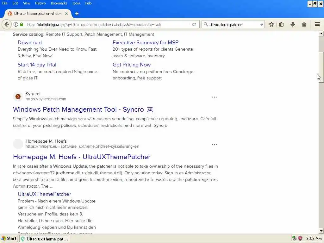Screen dimensions: 324x243
Task: Click the scrollbar down arrow
Action: tap(321, 231)
